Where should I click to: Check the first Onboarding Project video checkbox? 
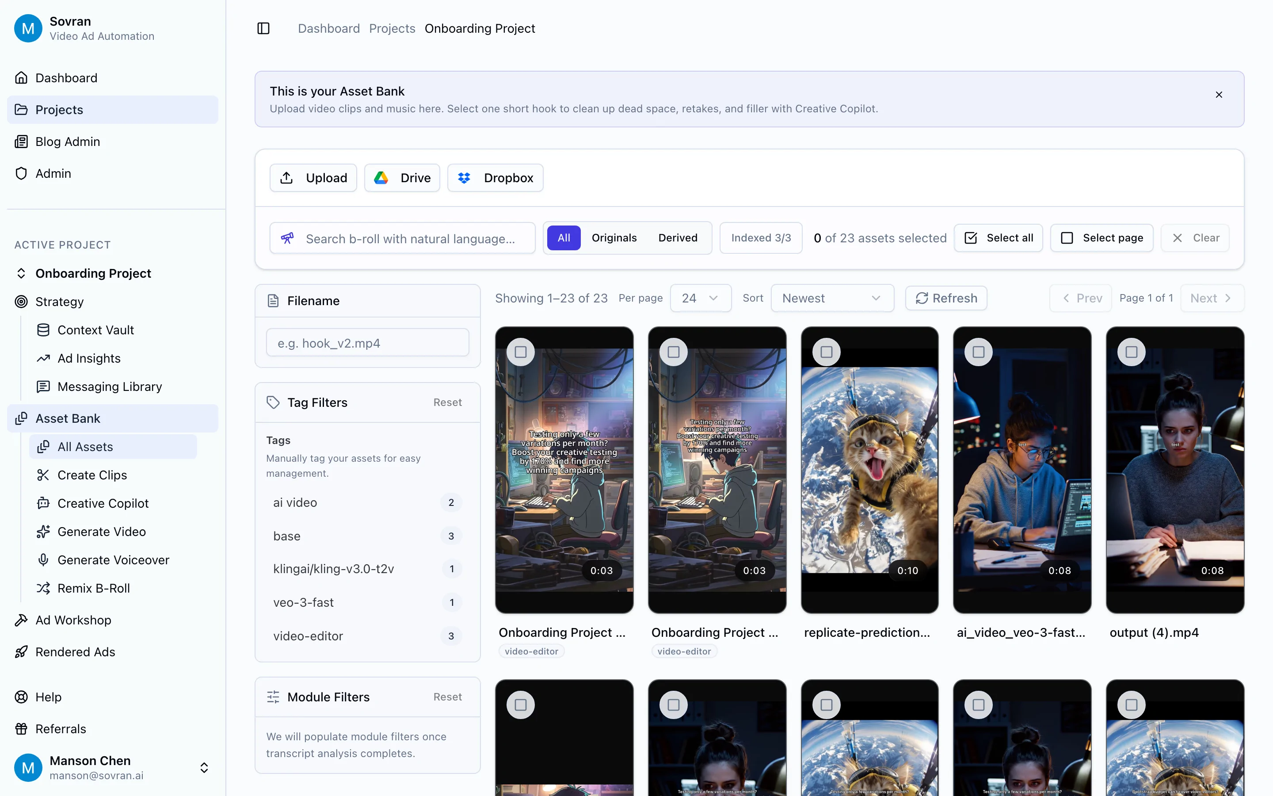point(521,352)
